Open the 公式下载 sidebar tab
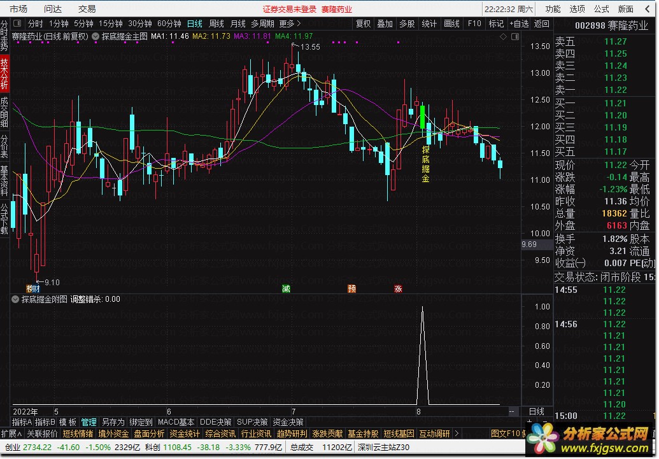Image resolution: width=659 pixels, height=459 pixels. click(4, 218)
